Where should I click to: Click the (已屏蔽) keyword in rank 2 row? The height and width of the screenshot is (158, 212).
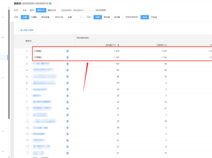pyautogui.click(x=38, y=57)
